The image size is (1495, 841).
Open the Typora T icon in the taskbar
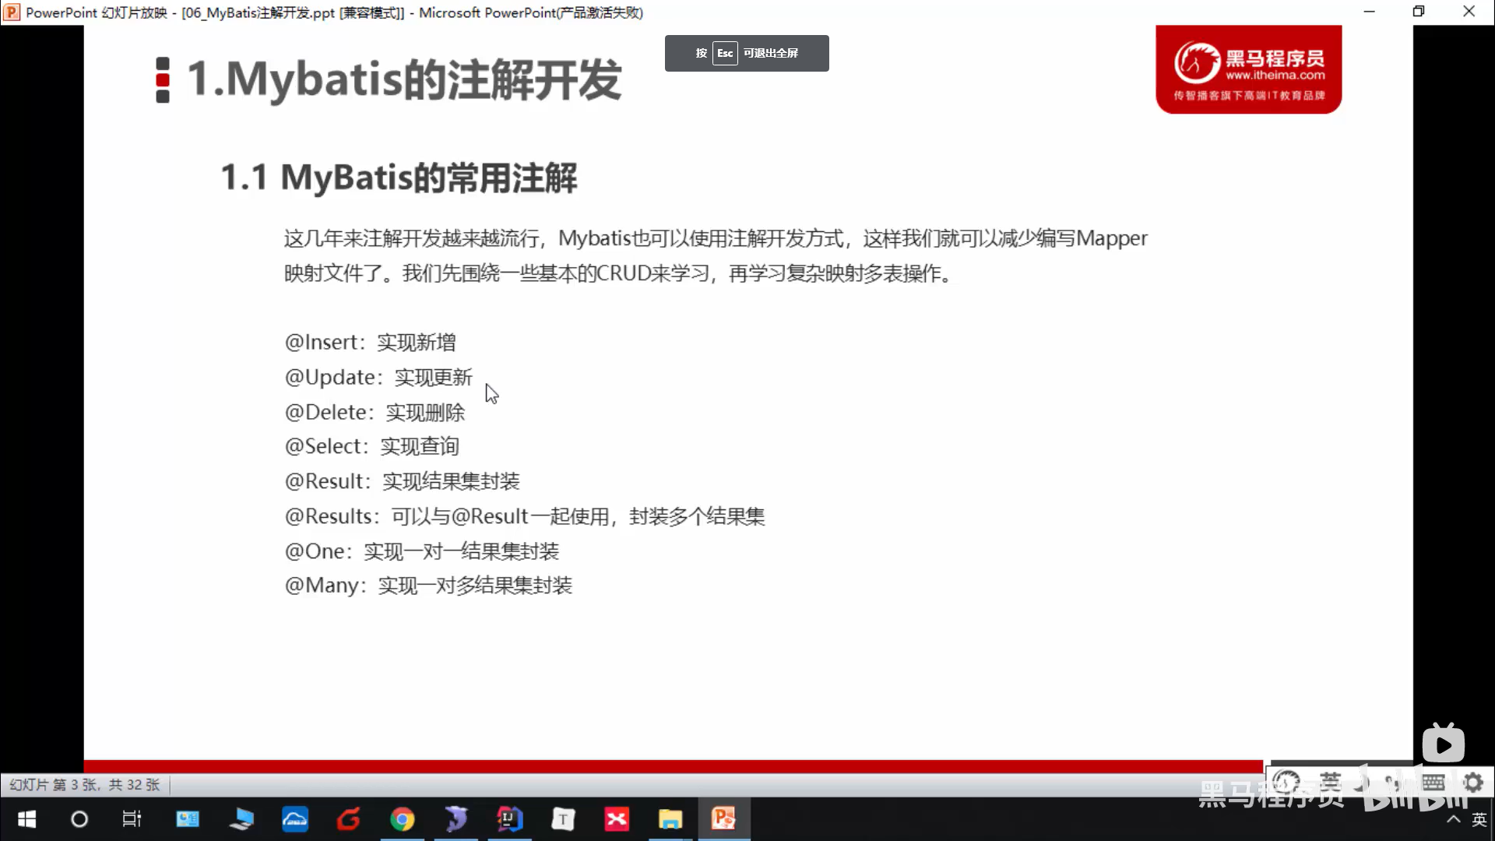pos(563,819)
